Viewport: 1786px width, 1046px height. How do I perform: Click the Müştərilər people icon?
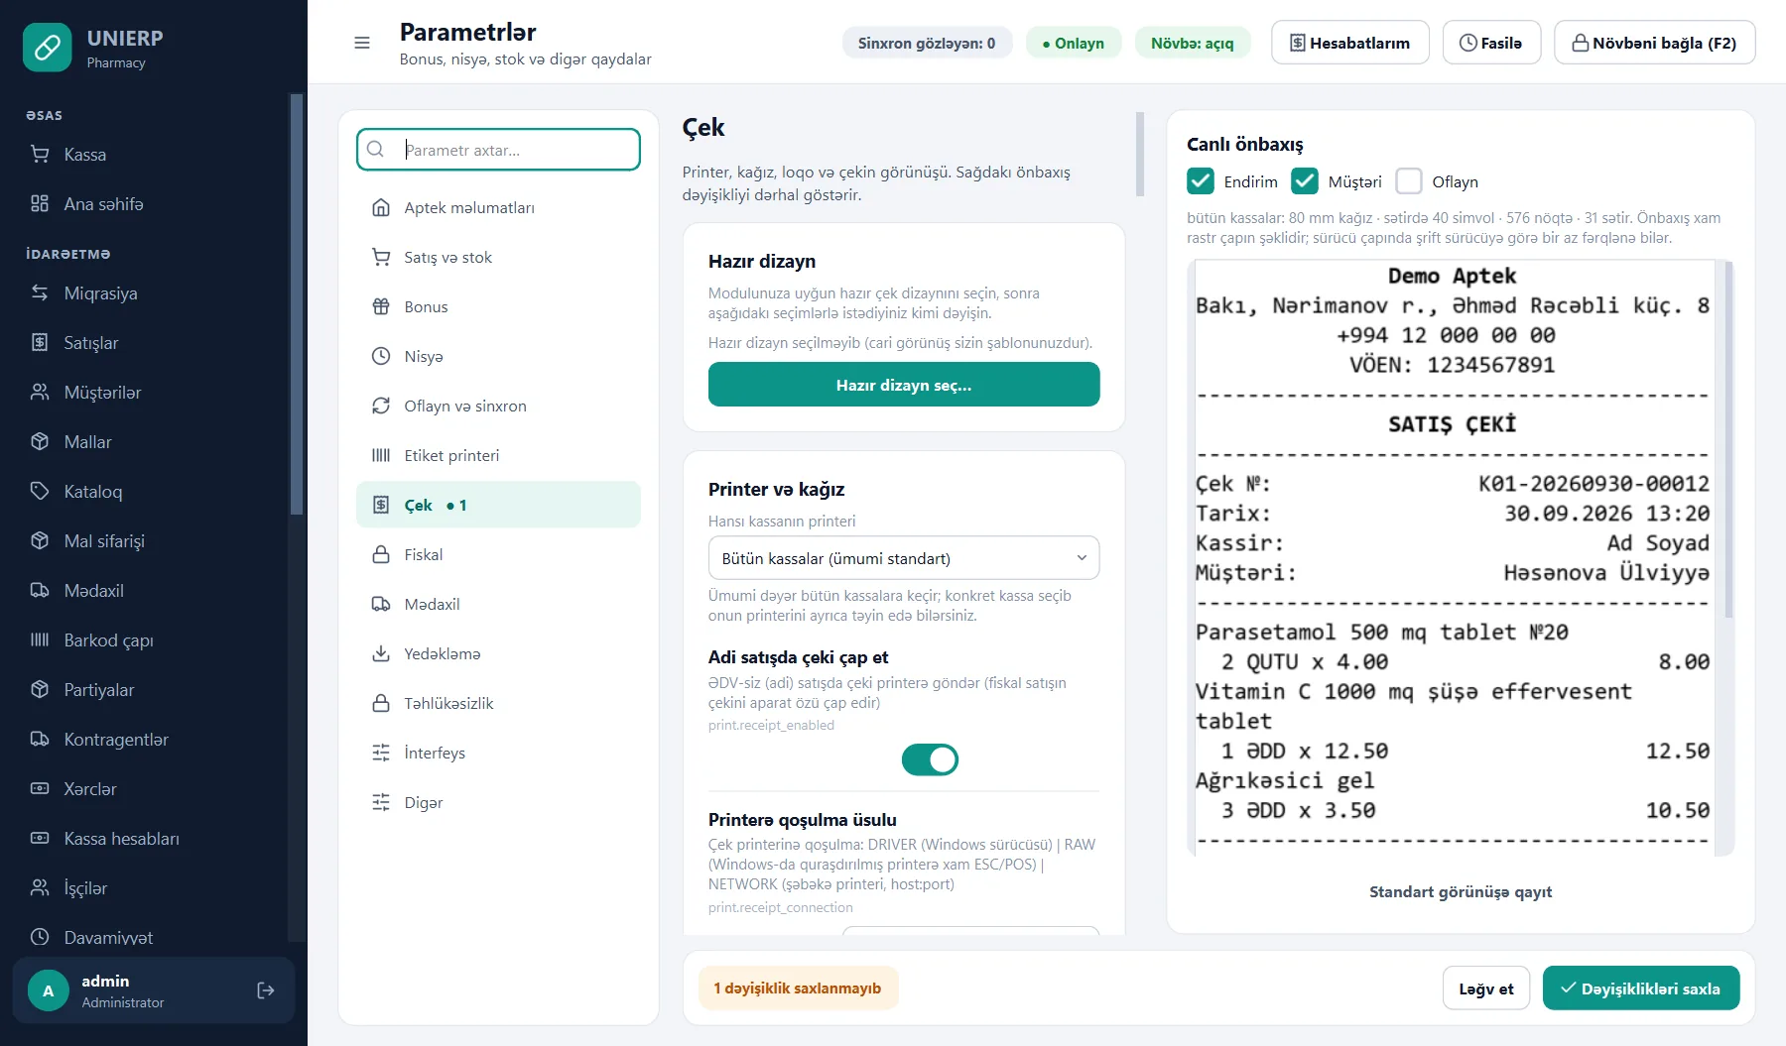[40, 393]
